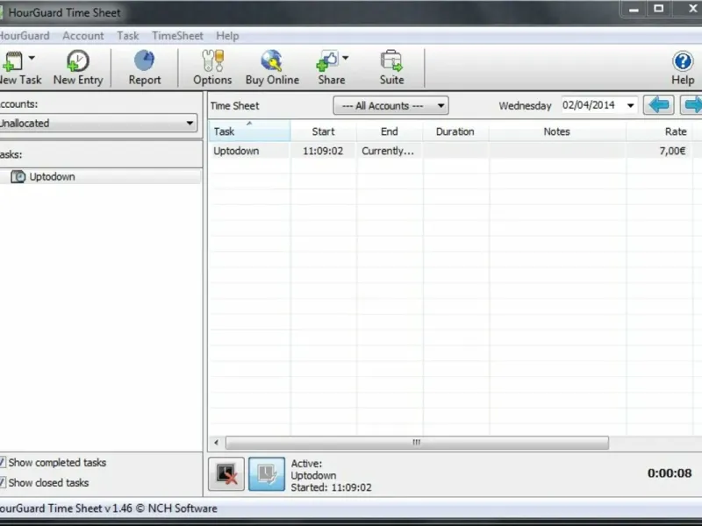Open the Task menu
This screenshot has height=526, width=702.
[127, 36]
